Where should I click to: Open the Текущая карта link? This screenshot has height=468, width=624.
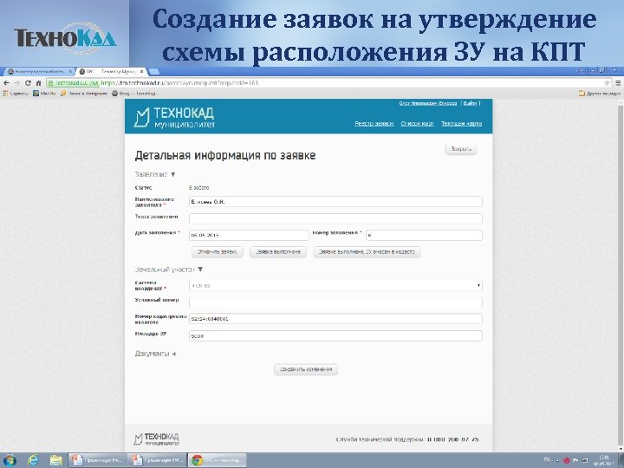[461, 123]
